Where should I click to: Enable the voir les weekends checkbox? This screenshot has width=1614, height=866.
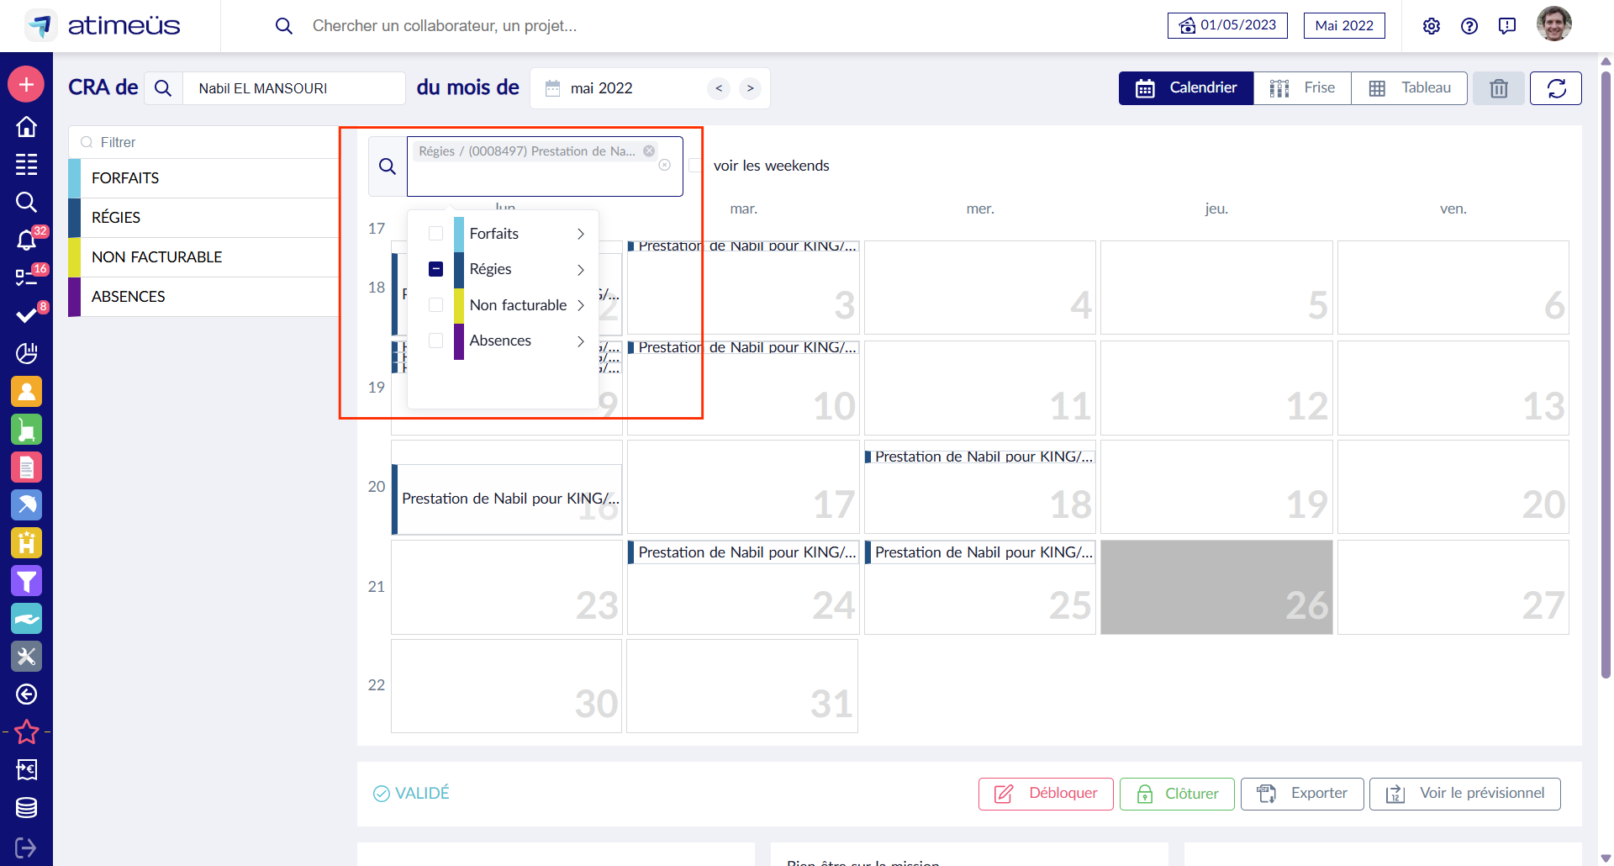[x=696, y=166]
